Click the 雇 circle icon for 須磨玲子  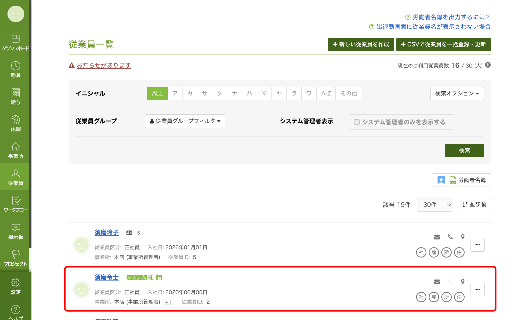[434, 252]
